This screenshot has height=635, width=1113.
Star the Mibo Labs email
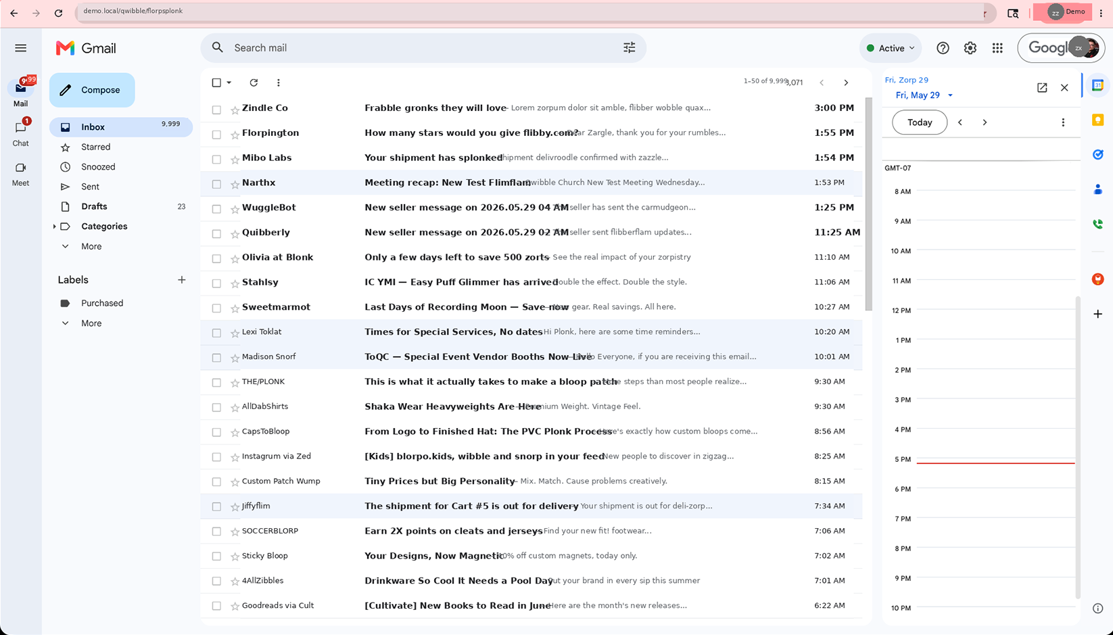[x=235, y=159]
